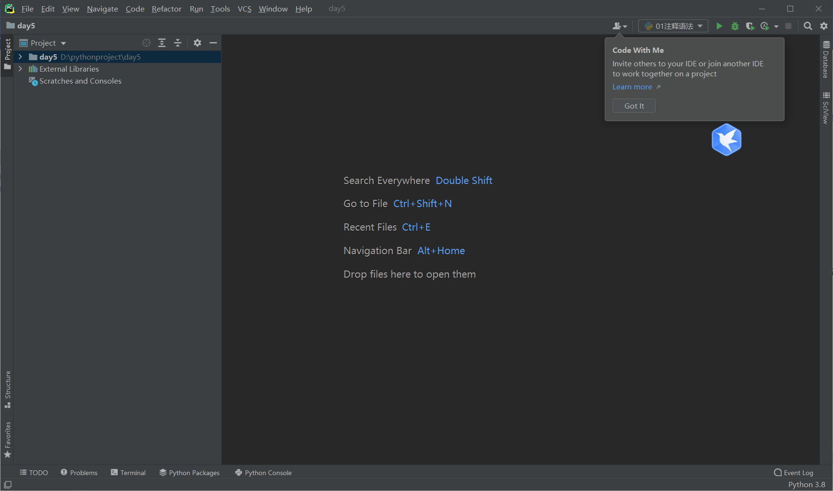Click Ctrl+E shortcut text
The height and width of the screenshot is (491, 833).
(x=416, y=227)
